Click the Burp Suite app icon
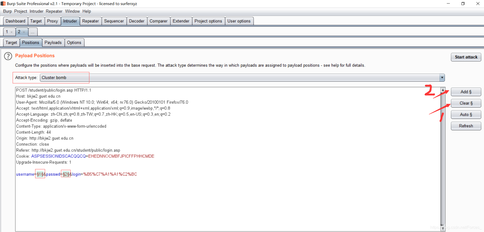This screenshot has width=484, height=232. 3,4
